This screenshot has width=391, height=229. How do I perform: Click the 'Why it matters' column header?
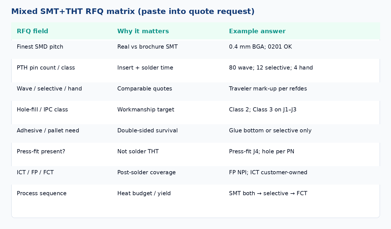pyautogui.click(x=143, y=31)
